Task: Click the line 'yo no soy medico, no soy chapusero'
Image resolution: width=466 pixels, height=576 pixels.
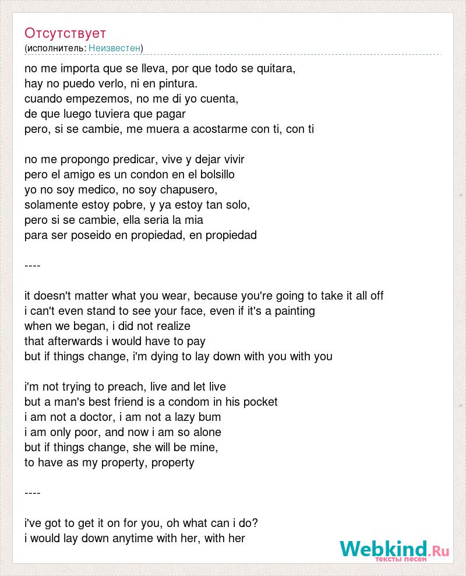Action: 121,189
